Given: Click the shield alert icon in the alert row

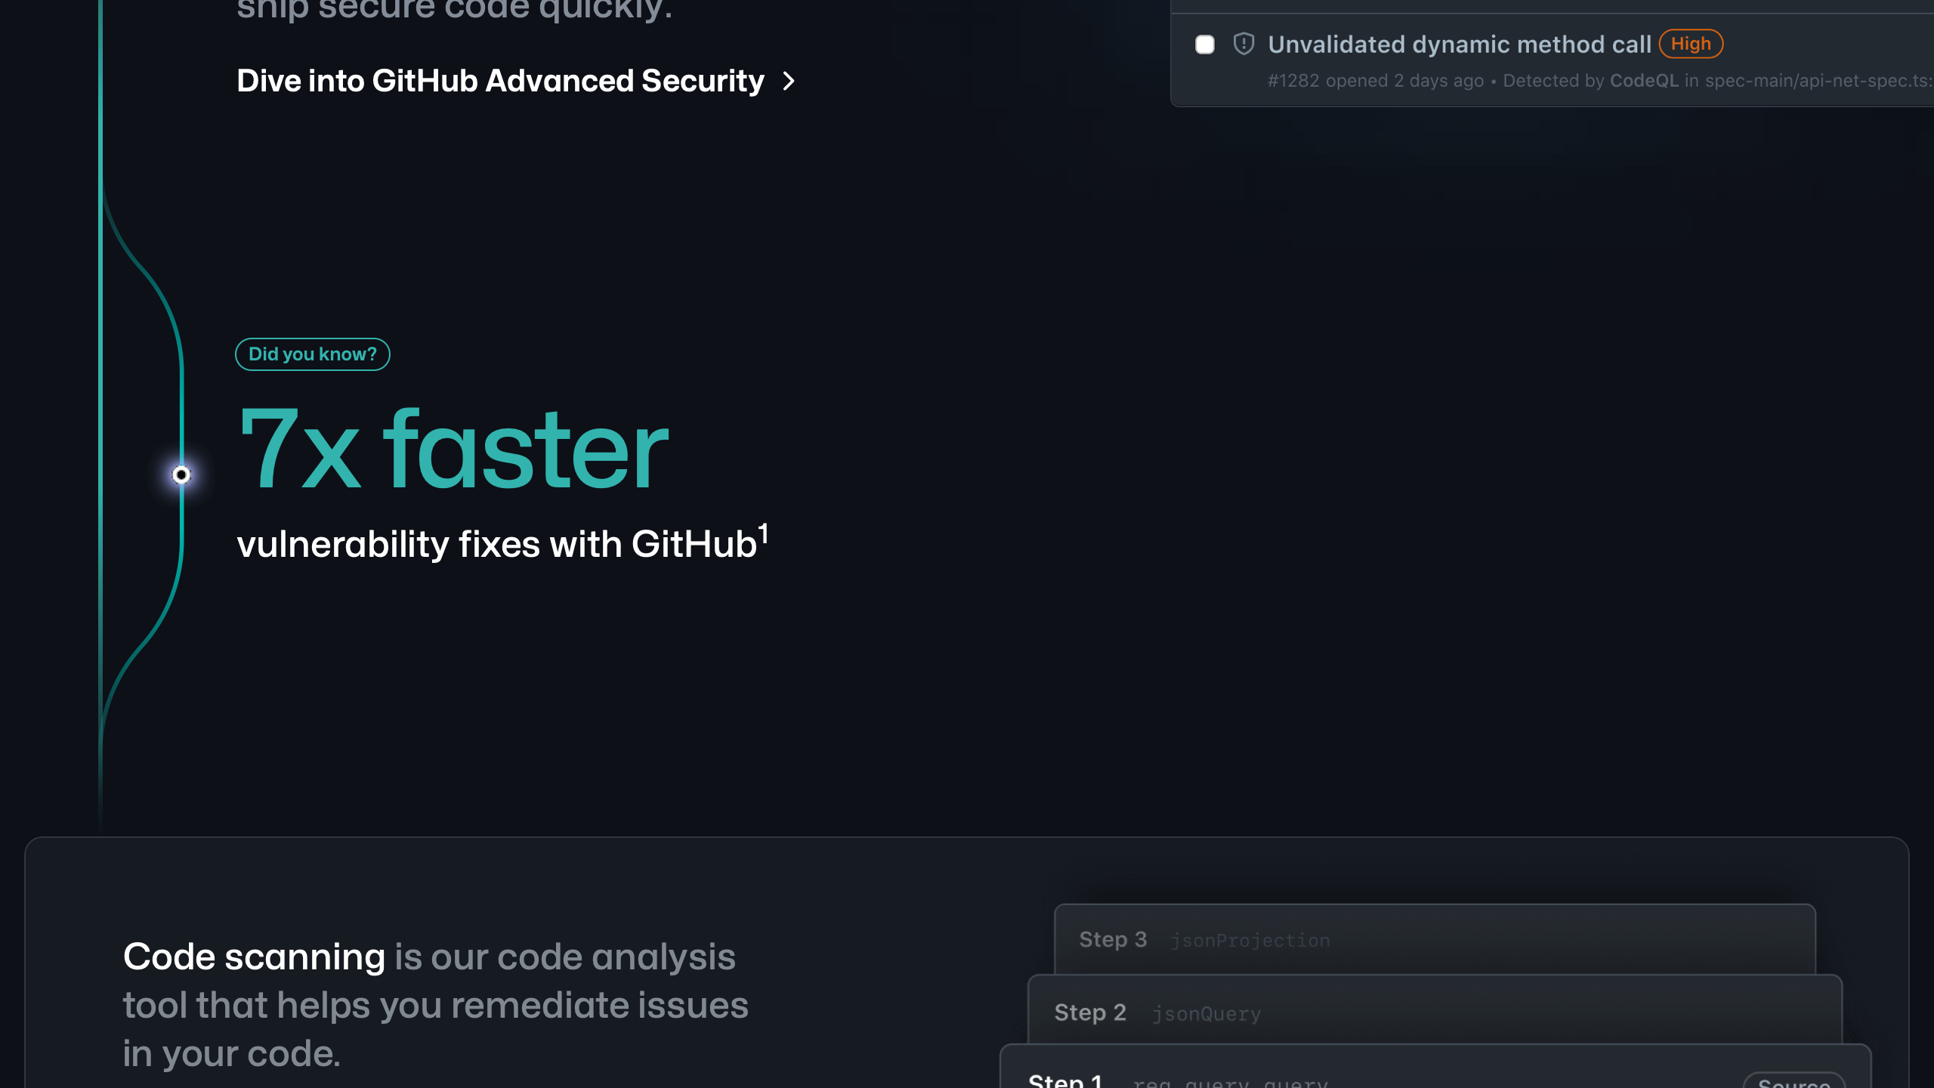Looking at the screenshot, I should pyautogui.click(x=1244, y=44).
